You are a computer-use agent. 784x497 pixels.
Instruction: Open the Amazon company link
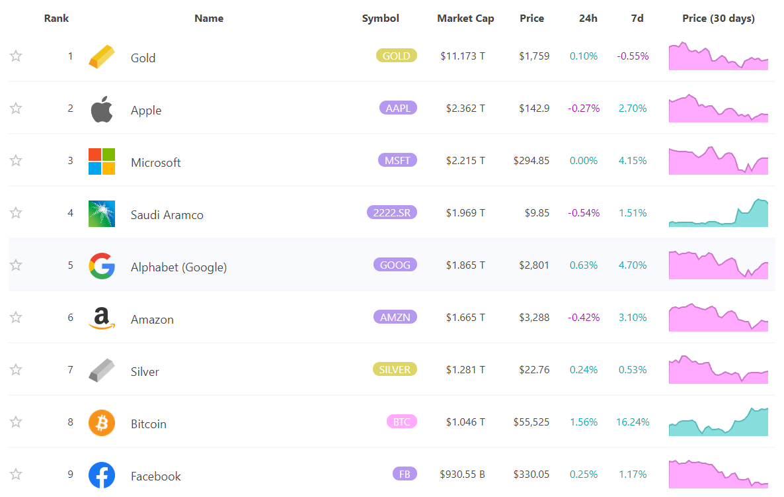152,320
